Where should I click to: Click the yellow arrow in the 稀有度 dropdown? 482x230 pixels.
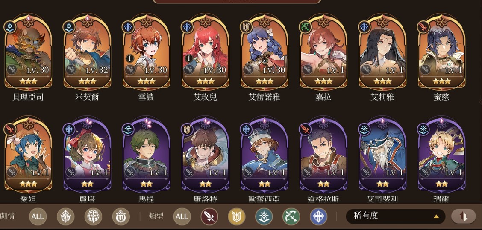click(x=436, y=216)
